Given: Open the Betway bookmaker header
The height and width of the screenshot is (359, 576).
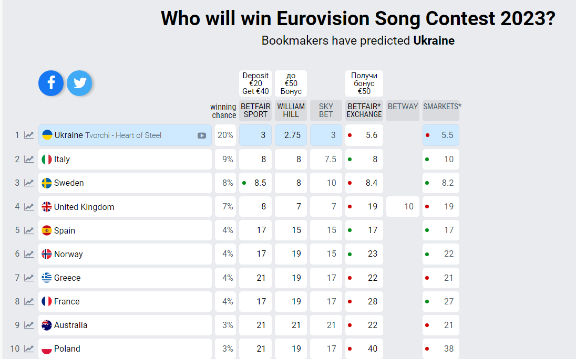Looking at the screenshot, I should click(x=403, y=107).
